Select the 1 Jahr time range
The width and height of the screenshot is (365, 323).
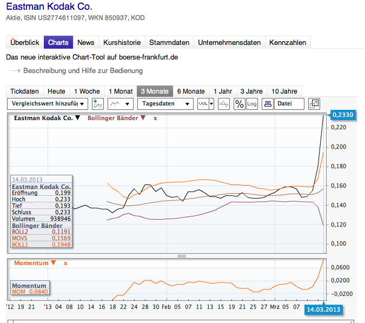pyautogui.click(x=222, y=91)
